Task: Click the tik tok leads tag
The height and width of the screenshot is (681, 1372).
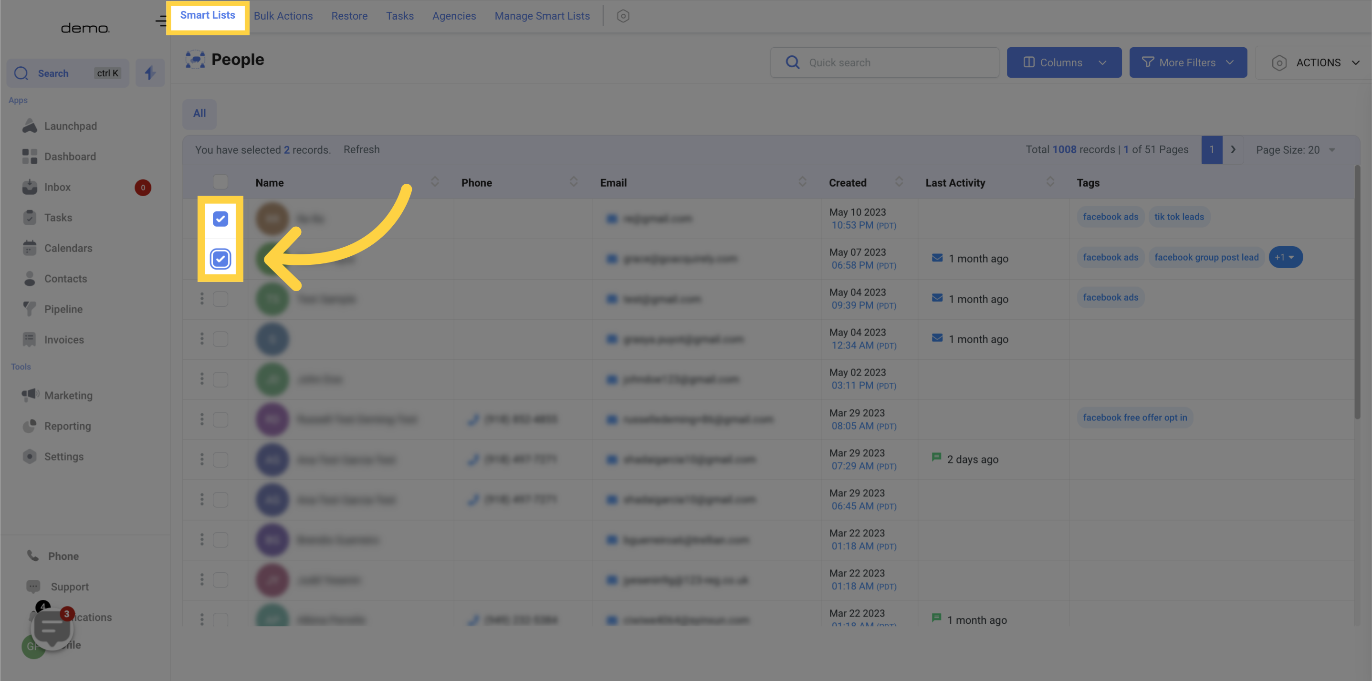Action: point(1179,217)
